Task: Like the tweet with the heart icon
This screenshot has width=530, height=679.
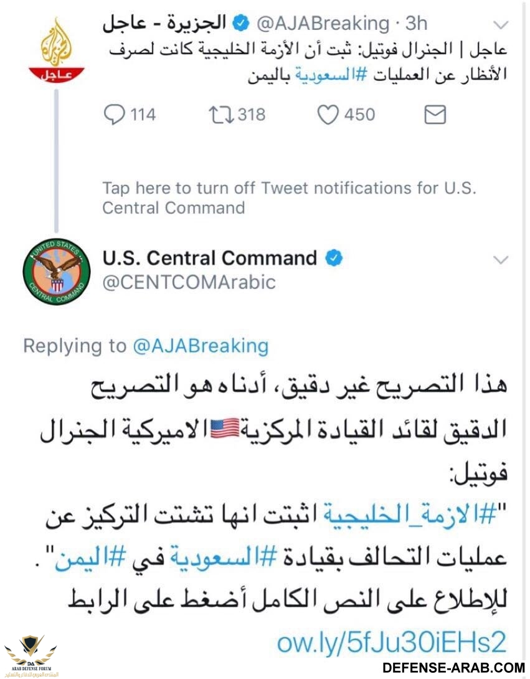Action: point(328,115)
